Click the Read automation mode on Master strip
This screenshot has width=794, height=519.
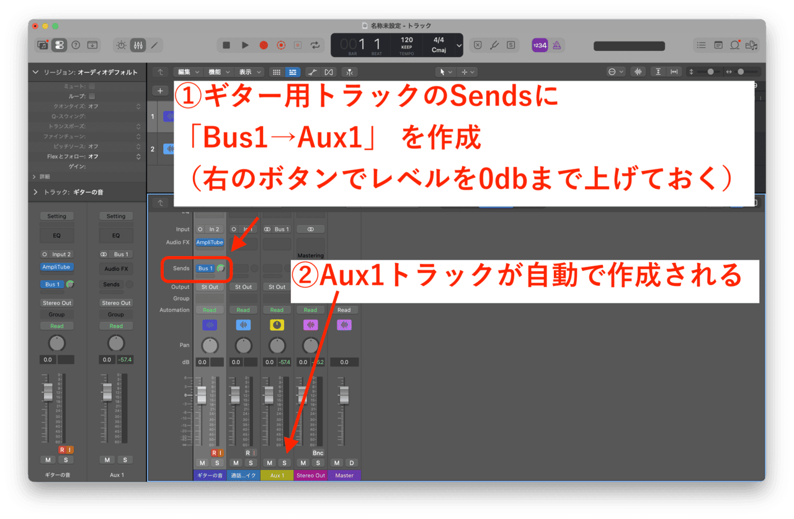344,310
